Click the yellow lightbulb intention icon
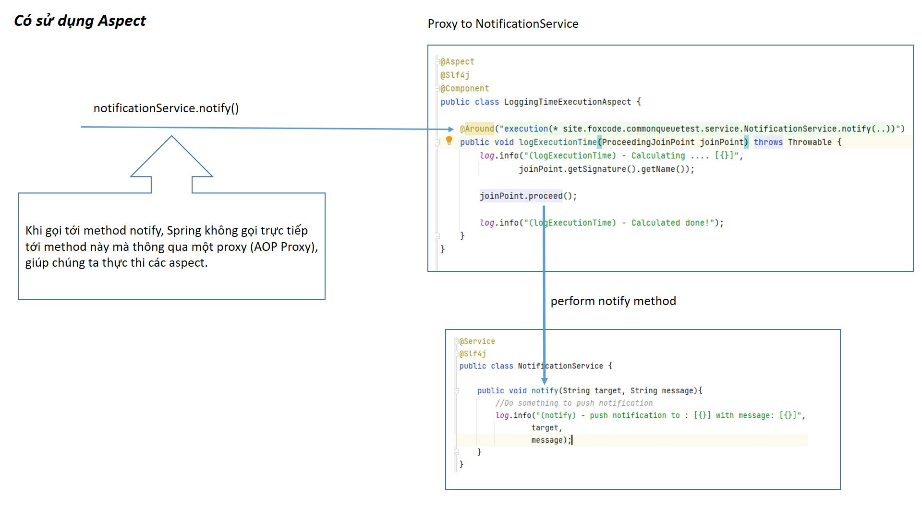 [449, 140]
